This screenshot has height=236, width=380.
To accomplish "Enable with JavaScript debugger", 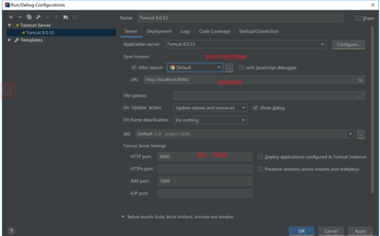I will (241, 67).
